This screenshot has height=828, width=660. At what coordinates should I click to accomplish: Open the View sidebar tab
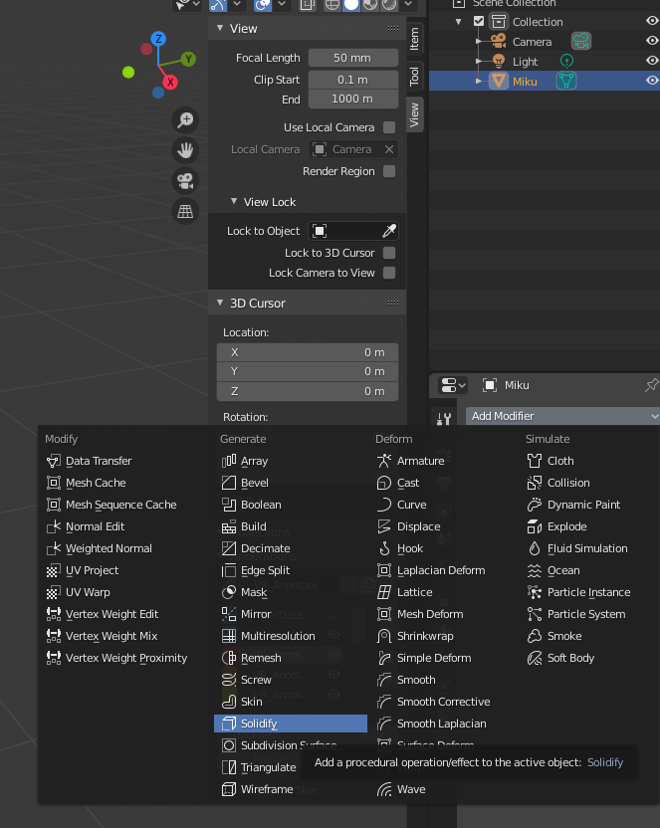[414, 114]
